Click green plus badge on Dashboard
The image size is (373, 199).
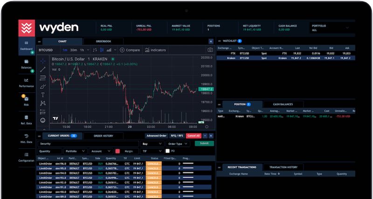click(32, 52)
